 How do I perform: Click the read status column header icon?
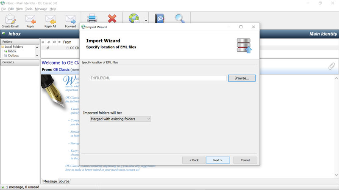(43, 42)
